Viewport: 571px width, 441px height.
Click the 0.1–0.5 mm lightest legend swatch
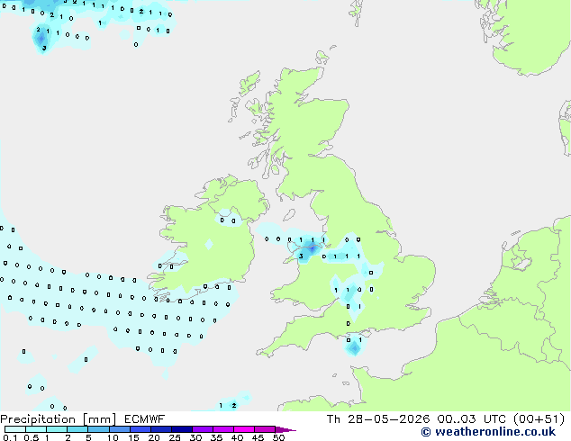[15, 429]
